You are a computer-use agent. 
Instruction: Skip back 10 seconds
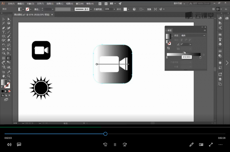tap(105, 145)
